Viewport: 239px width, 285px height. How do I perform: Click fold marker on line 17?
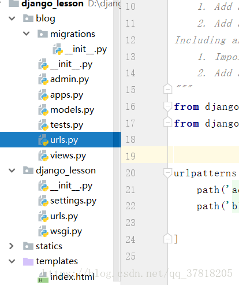click(167, 122)
